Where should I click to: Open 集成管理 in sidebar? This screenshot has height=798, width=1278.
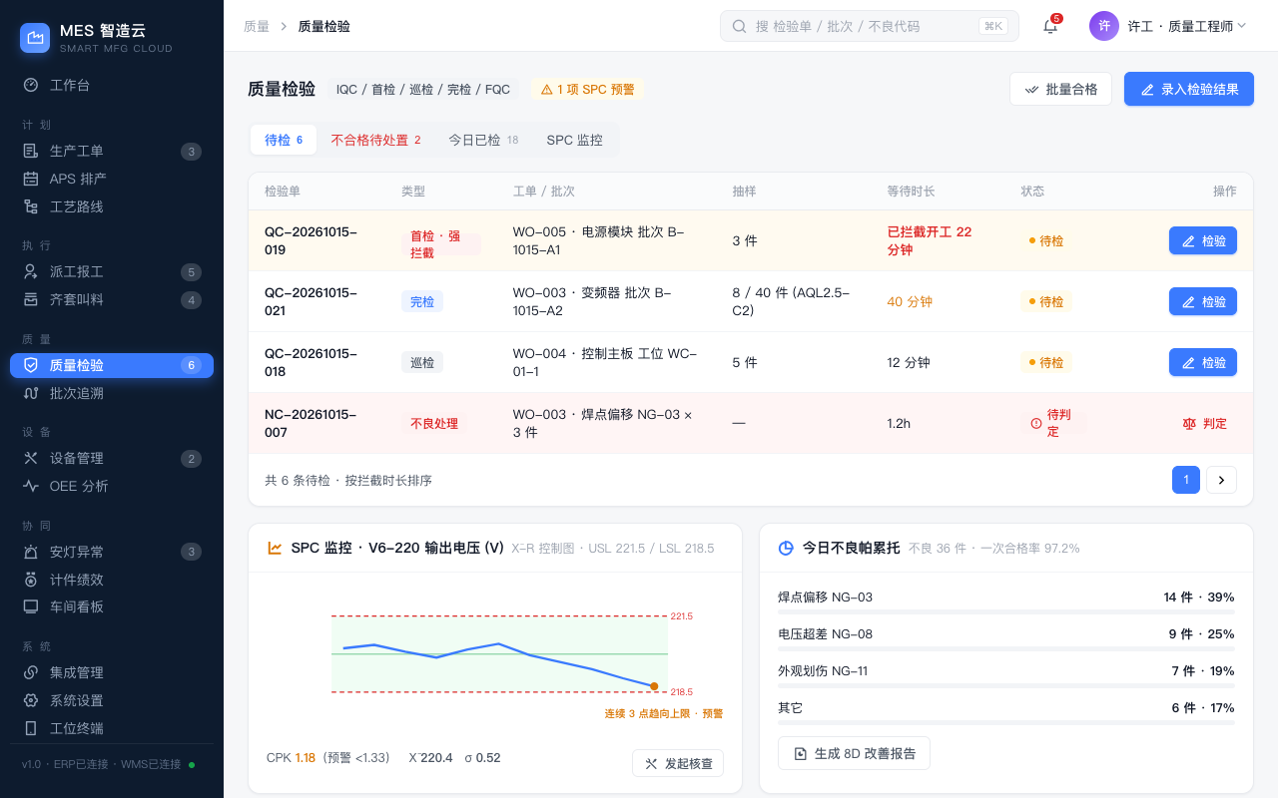(112, 672)
